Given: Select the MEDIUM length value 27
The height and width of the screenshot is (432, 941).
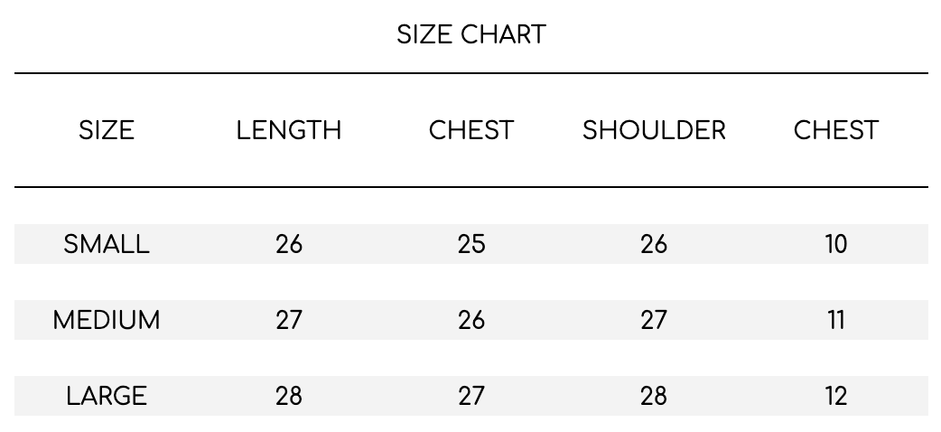Looking at the screenshot, I should (x=289, y=320).
